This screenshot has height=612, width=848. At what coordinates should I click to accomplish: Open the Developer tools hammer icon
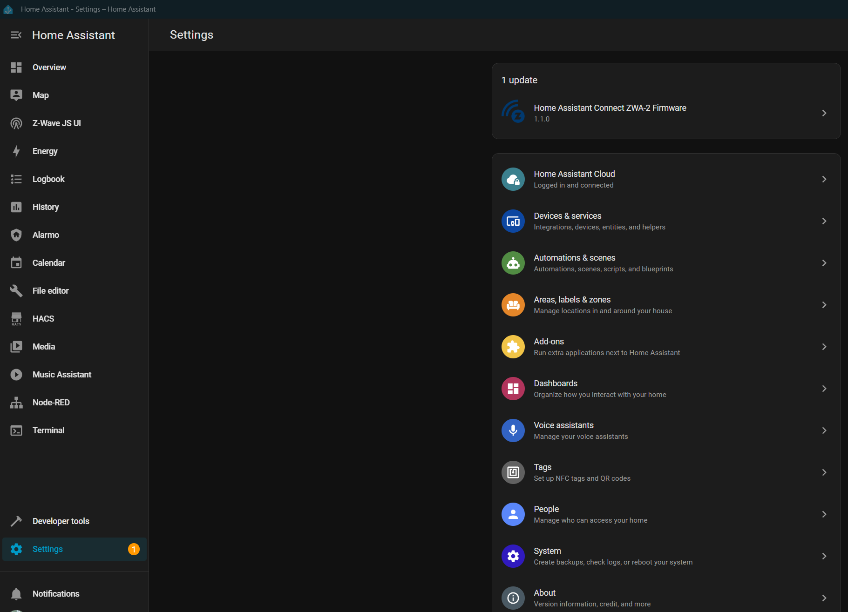tap(16, 521)
